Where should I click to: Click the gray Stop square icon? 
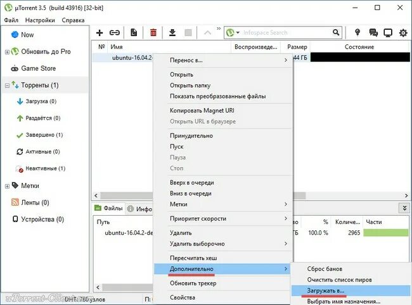click(x=188, y=32)
